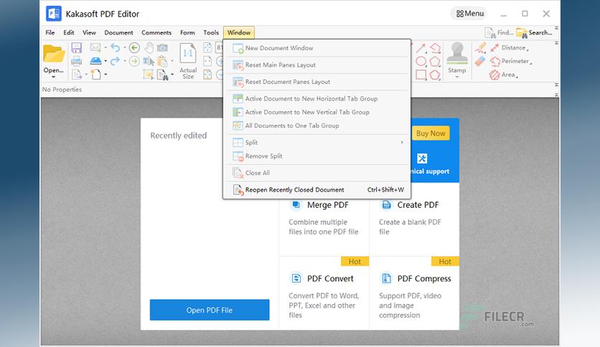Select the Arrow drawing tool
The height and width of the screenshot is (347, 600).
click(x=421, y=48)
